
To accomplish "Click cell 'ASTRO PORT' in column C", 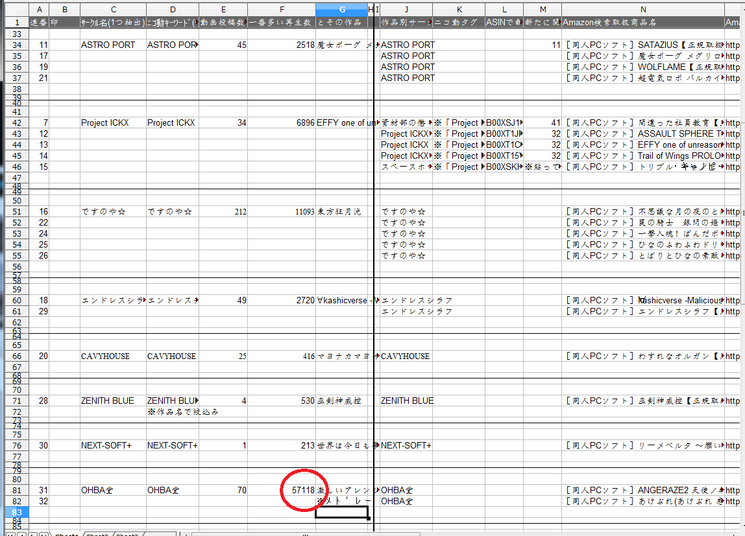I will pos(113,45).
